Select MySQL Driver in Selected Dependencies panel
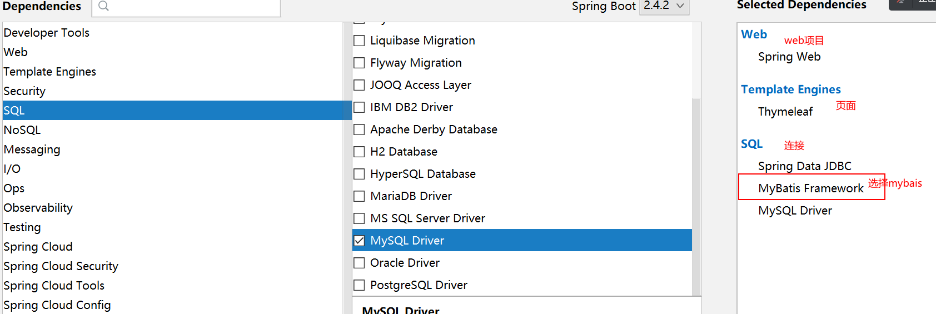This screenshot has width=936, height=314. coord(795,211)
